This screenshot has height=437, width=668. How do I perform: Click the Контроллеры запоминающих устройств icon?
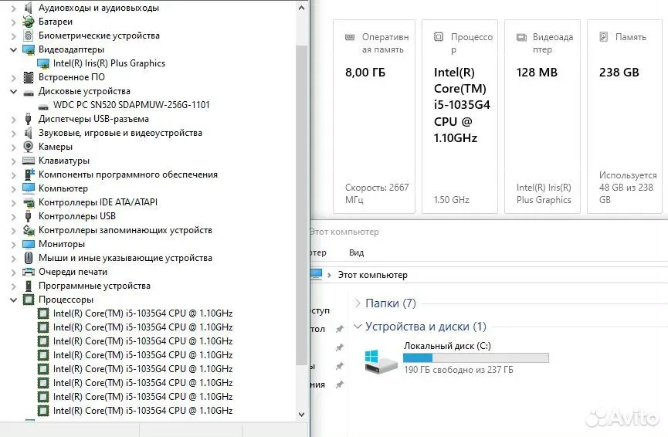[x=28, y=230]
